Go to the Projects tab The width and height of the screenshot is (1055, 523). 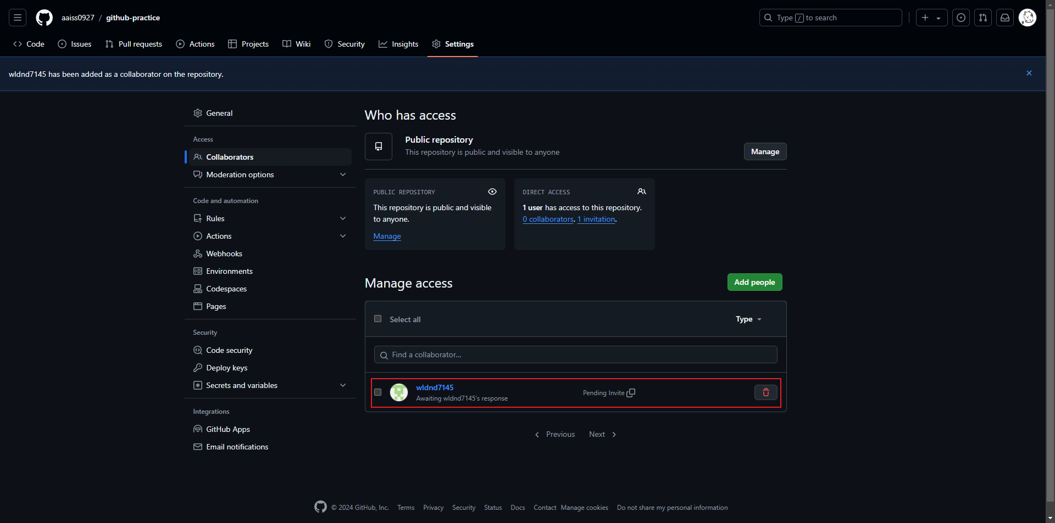(x=248, y=44)
